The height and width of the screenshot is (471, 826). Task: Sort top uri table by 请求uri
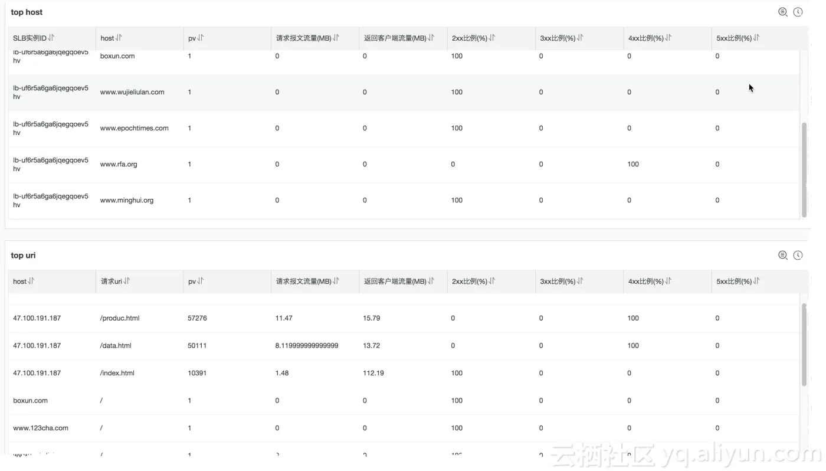pos(127,281)
